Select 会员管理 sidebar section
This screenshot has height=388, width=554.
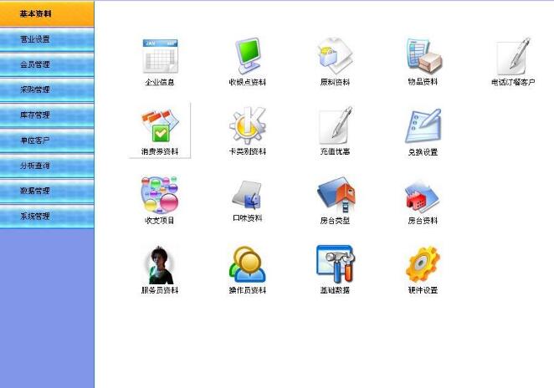[x=47, y=64]
